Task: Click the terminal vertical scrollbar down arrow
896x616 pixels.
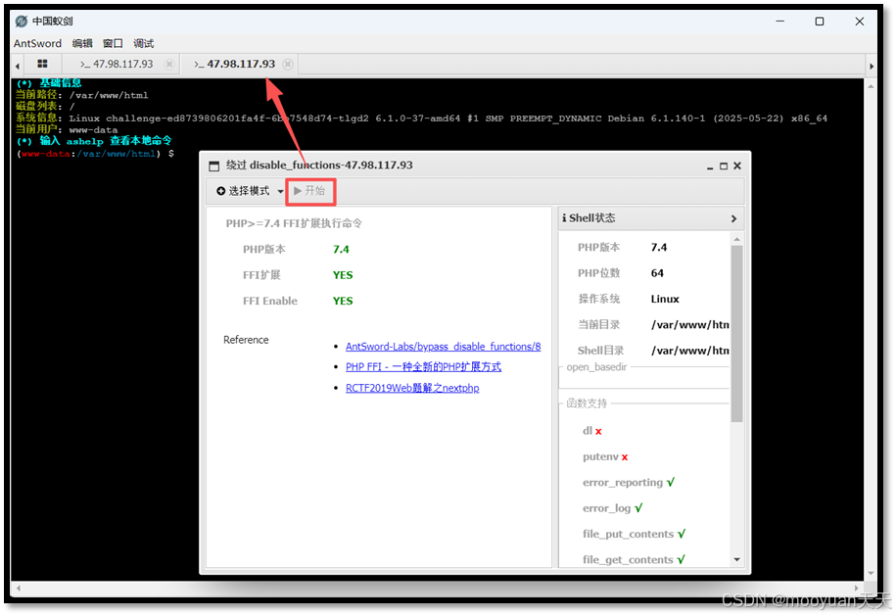Action: 871,573
